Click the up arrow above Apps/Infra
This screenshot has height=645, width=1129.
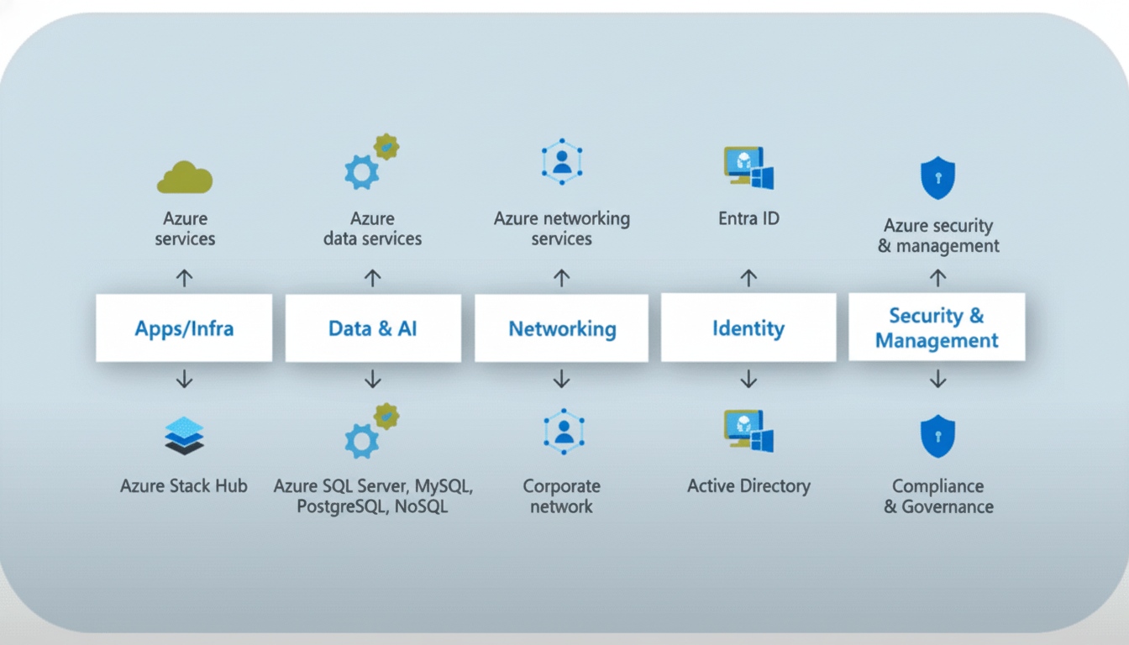click(x=185, y=278)
